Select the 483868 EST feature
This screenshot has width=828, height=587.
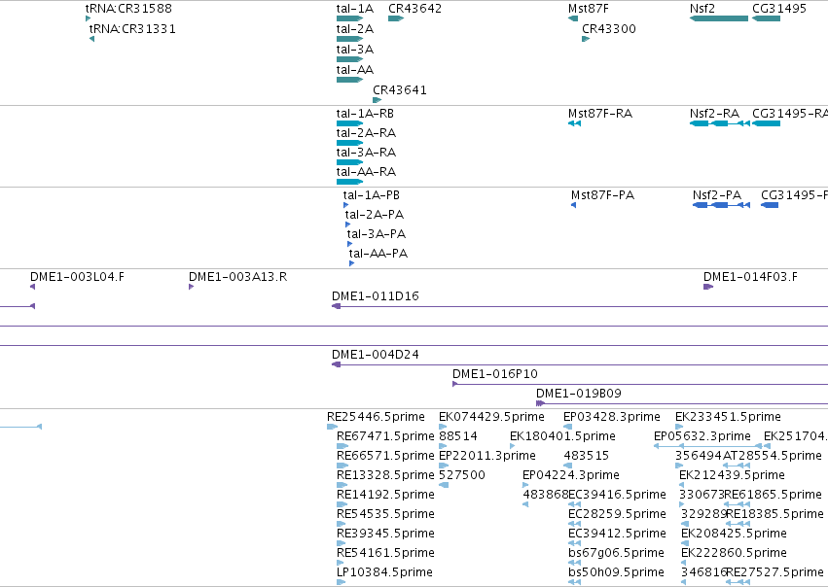pos(525,504)
